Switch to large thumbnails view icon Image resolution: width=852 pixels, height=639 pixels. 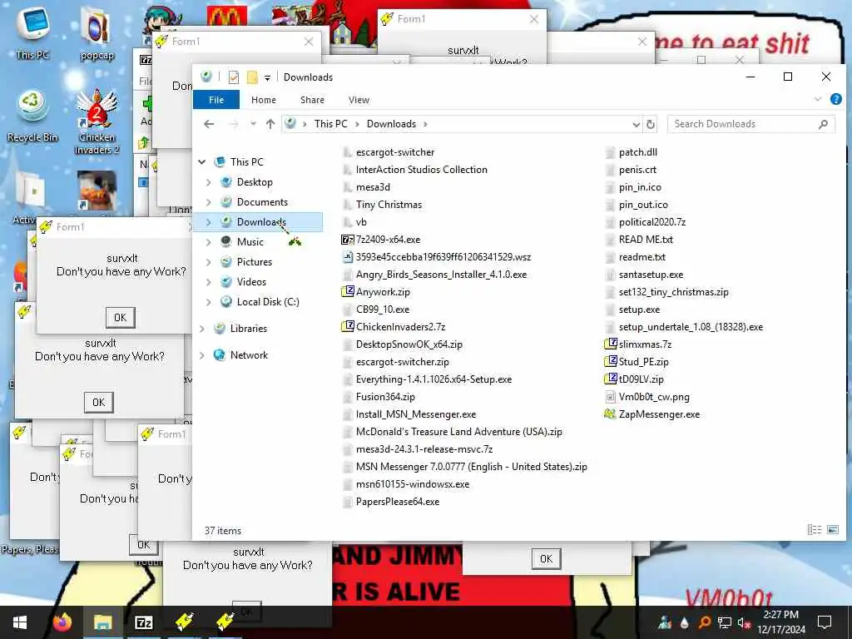point(832,530)
